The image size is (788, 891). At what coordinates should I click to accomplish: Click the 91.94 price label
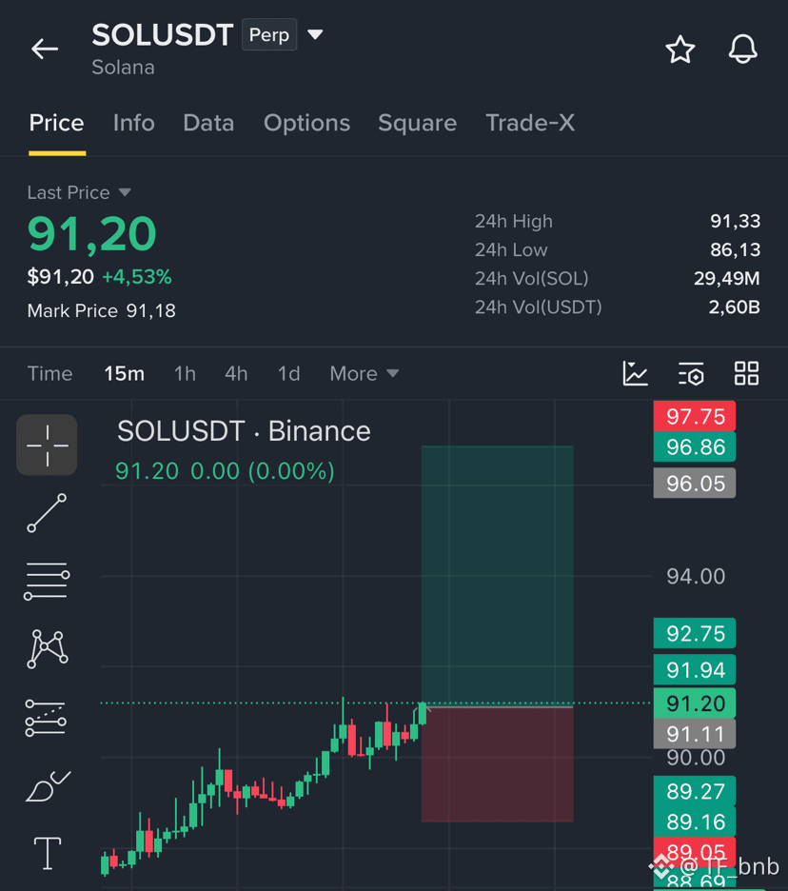click(695, 669)
